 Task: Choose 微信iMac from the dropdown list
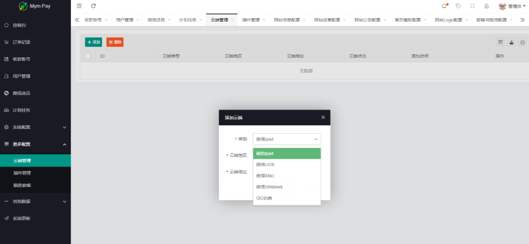pyautogui.click(x=287, y=175)
